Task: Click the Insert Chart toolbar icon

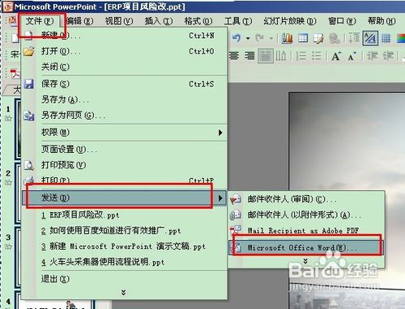Action: point(287,38)
